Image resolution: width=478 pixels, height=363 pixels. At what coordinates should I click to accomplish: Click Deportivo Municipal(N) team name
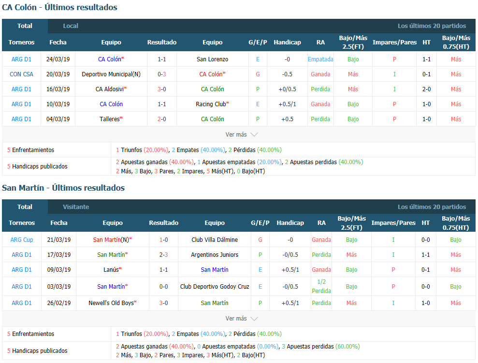click(111, 74)
